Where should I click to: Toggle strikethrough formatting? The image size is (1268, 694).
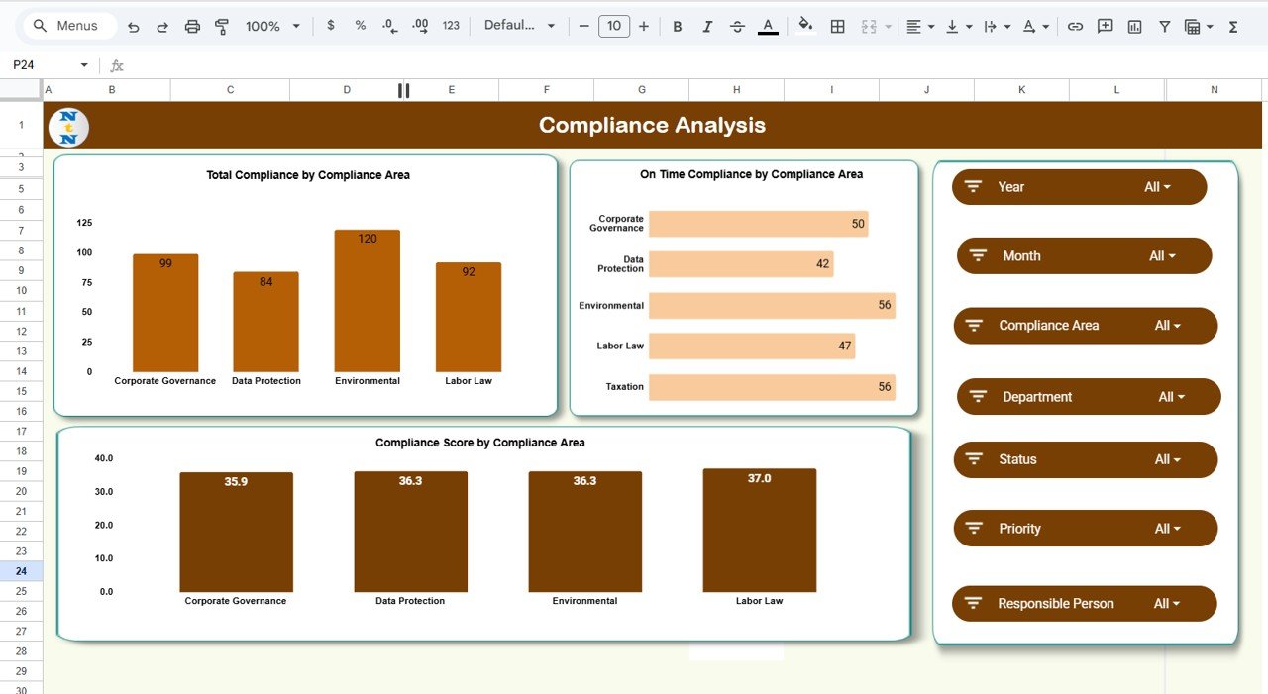point(737,26)
